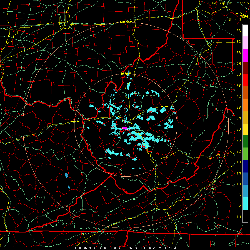Click the '38' legend value
Image resolution: width=250 pixels, height=250 pixels.
click(239, 107)
